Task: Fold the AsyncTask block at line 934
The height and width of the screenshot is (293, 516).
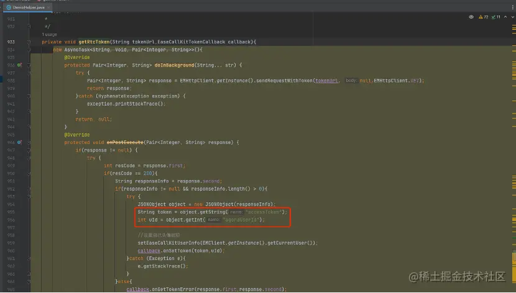Action: 29,50
